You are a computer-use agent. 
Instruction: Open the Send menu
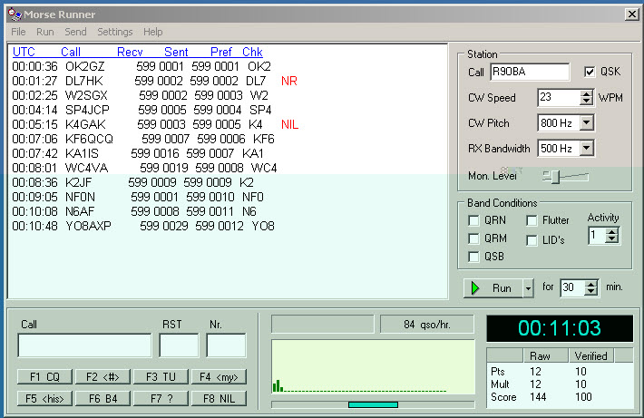click(75, 32)
